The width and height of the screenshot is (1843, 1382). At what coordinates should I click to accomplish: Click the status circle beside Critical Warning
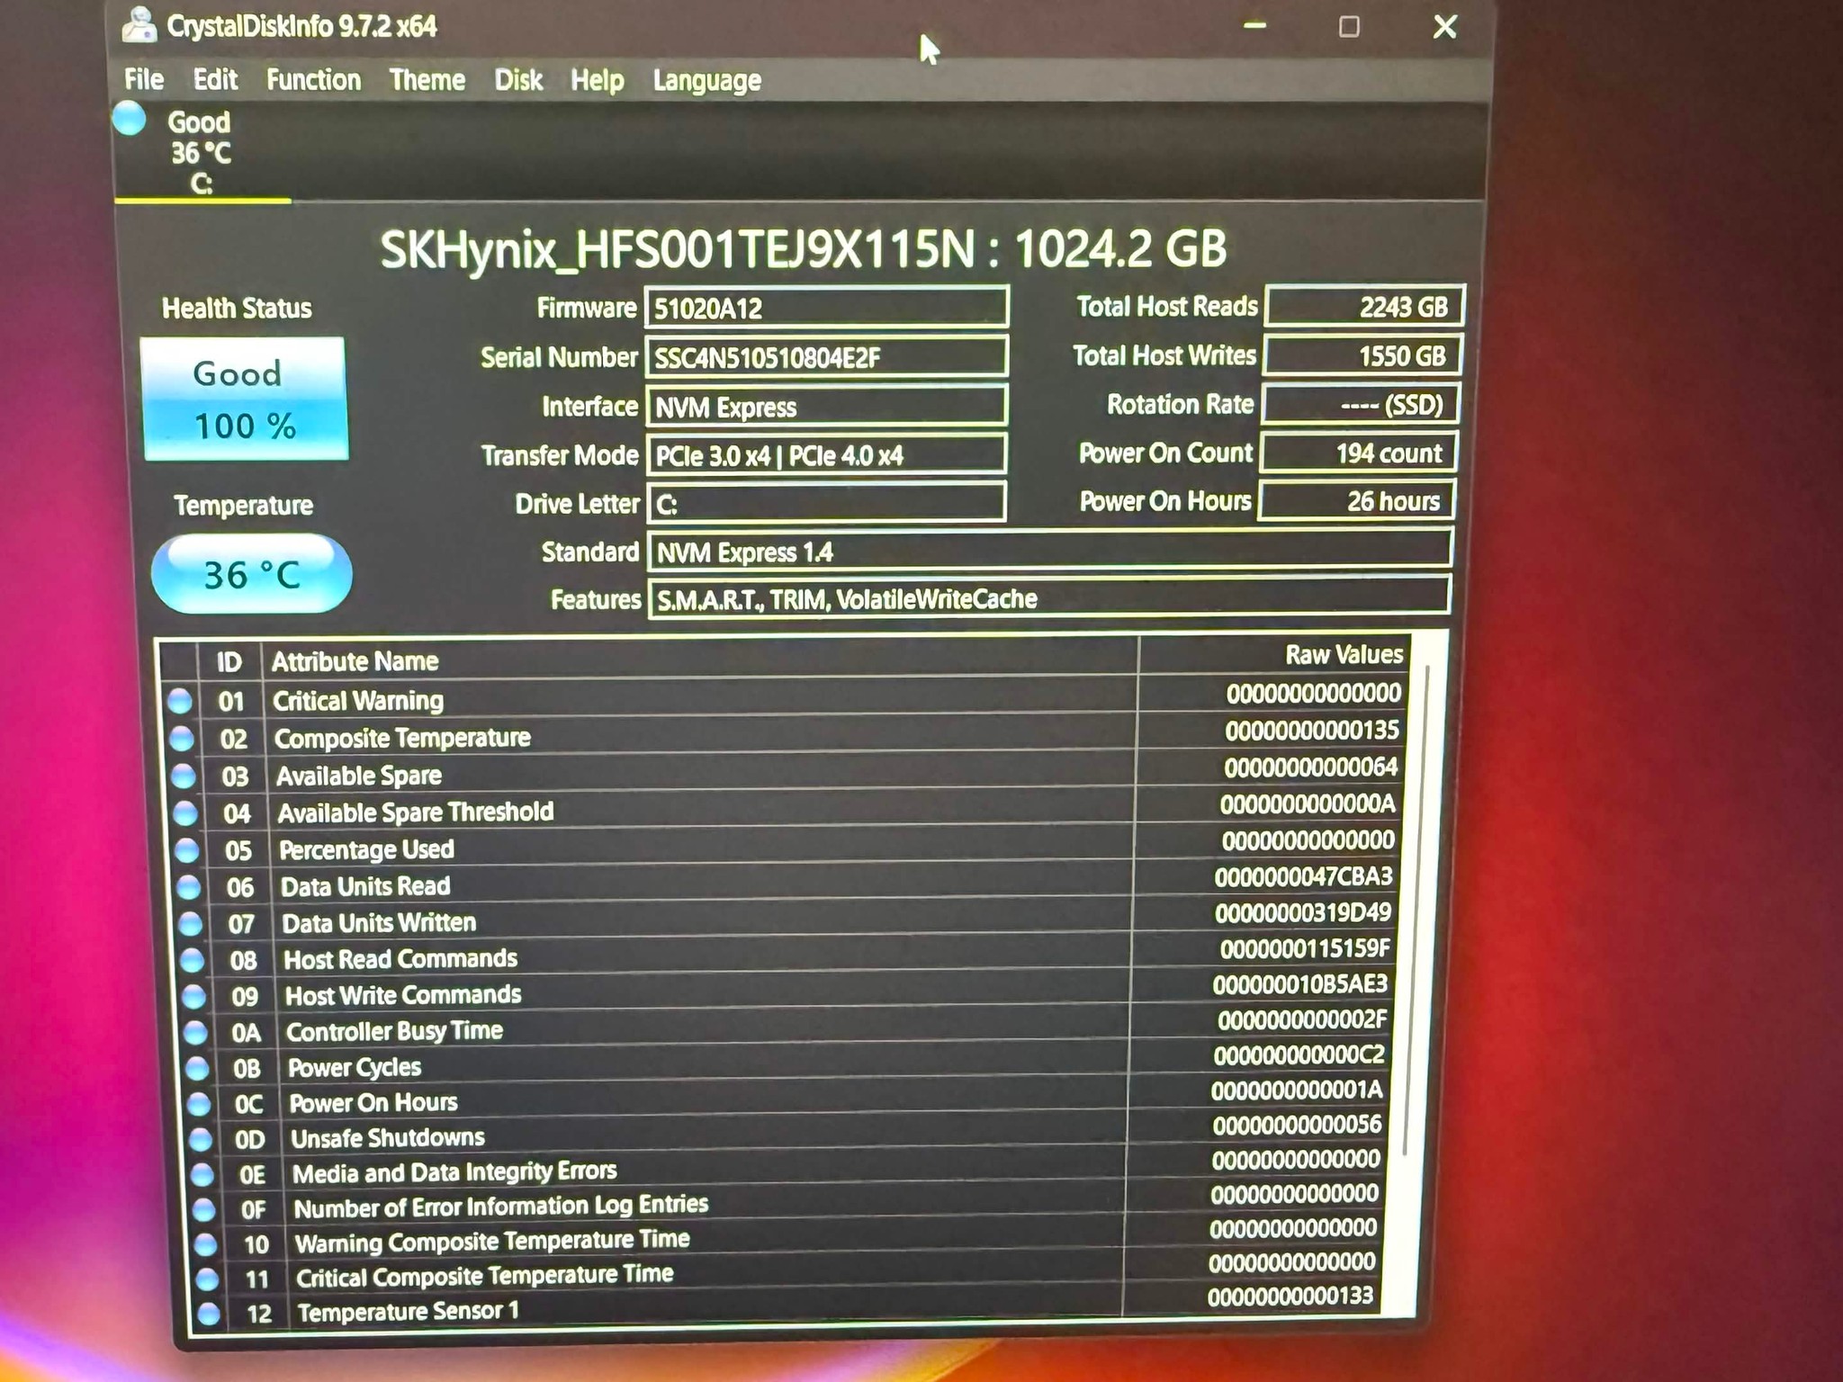[180, 701]
